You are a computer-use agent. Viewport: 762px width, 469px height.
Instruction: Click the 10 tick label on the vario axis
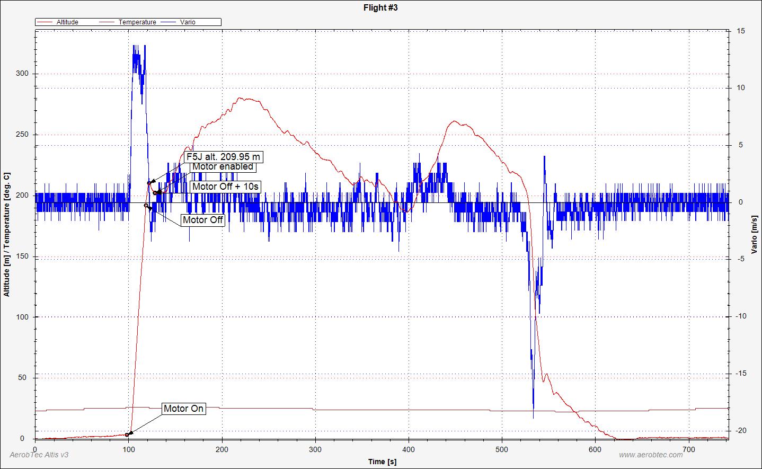(741, 88)
